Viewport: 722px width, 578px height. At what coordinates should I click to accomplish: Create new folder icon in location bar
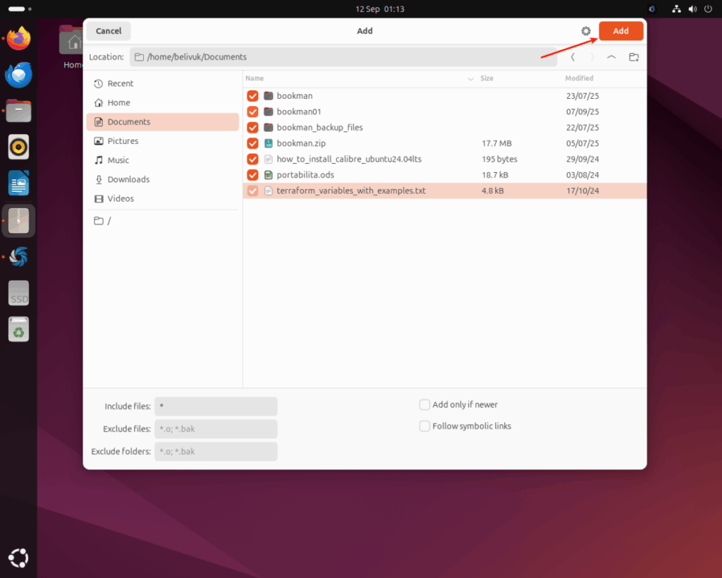(634, 57)
